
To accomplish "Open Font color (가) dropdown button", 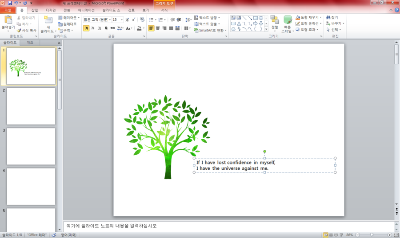I will 144,28.
